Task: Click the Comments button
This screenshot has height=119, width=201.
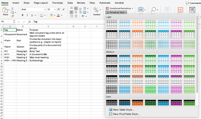Action: tap(193, 3)
